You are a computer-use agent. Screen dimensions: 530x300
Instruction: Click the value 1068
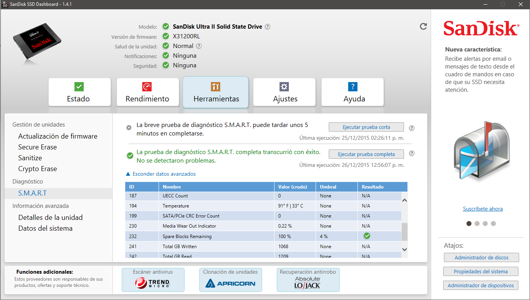(284, 247)
